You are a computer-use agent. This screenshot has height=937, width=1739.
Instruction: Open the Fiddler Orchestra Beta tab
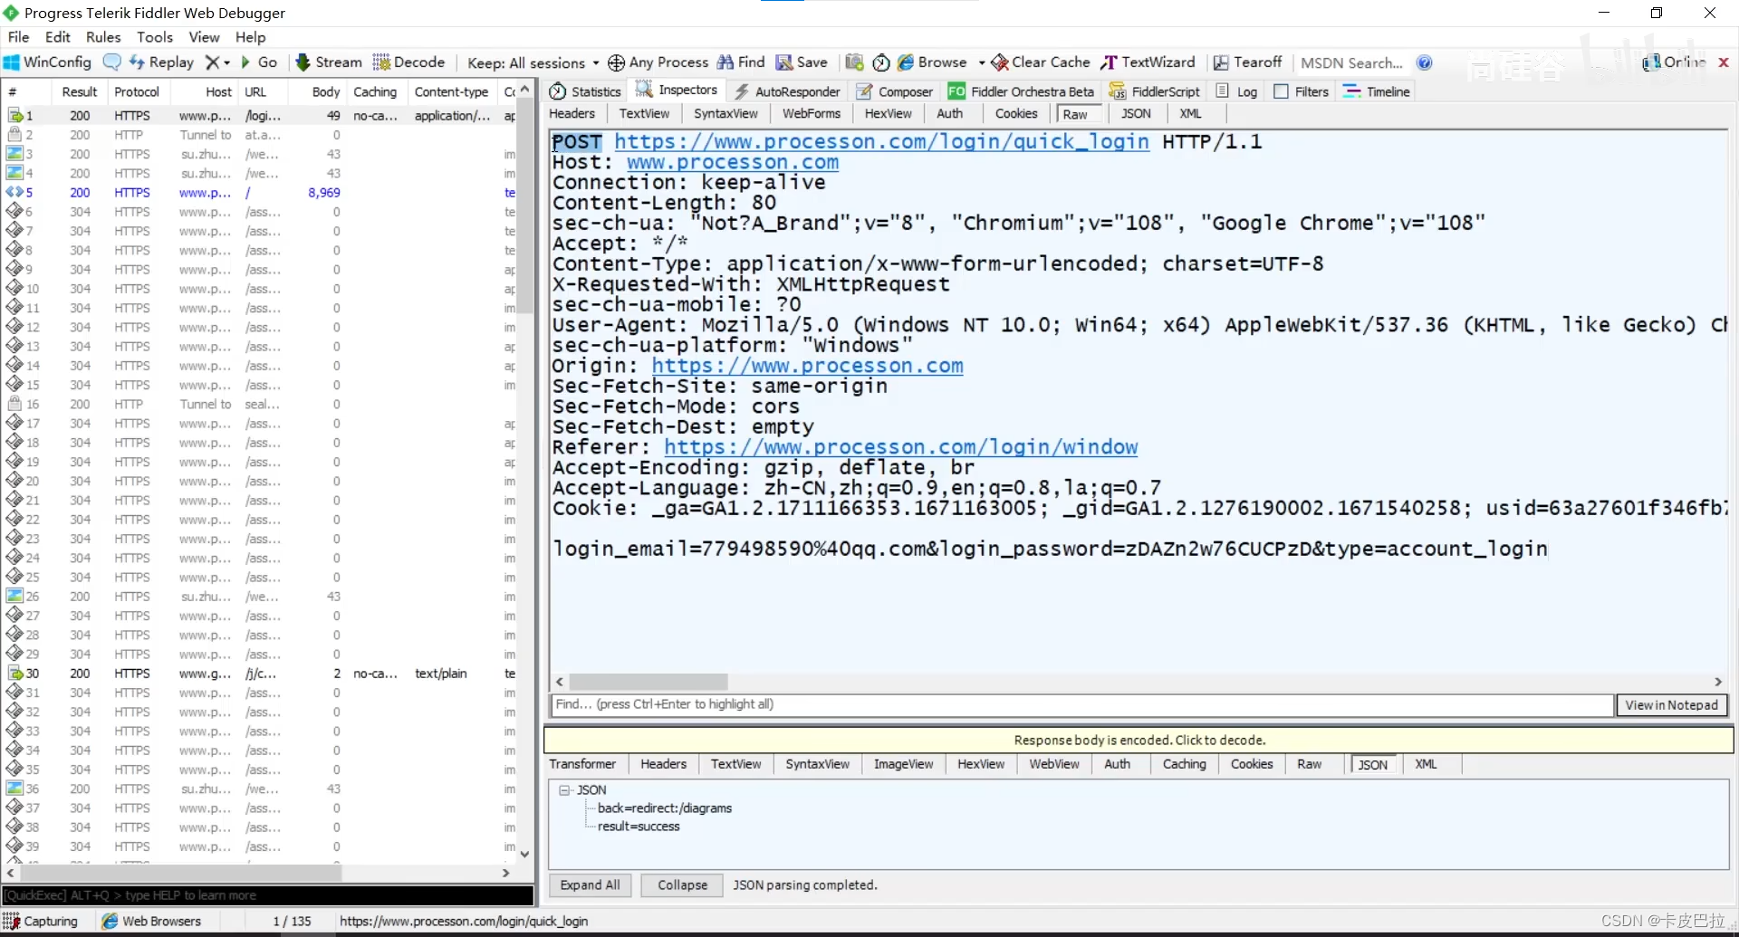point(1021,91)
